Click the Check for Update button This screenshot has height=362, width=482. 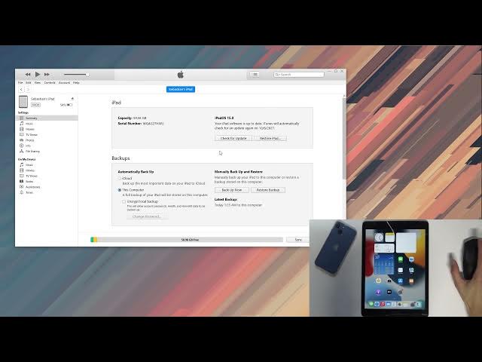(x=233, y=139)
